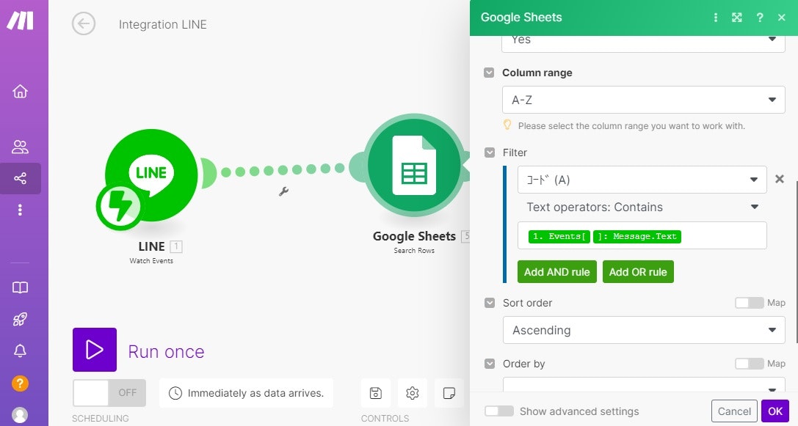
Task: Open the Column range A-Z dropdown
Action: [643, 100]
